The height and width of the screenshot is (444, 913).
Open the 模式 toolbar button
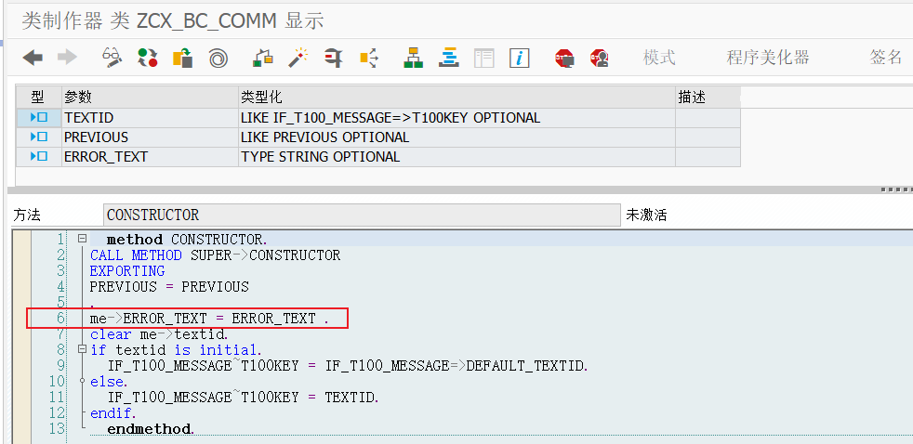tap(659, 57)
